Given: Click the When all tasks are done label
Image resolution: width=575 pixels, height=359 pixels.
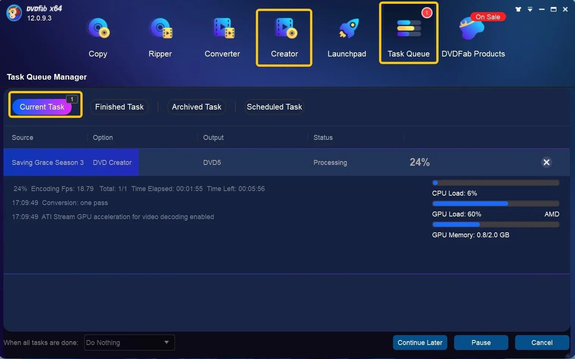Looking at the screenshot, I should (41, 343).
